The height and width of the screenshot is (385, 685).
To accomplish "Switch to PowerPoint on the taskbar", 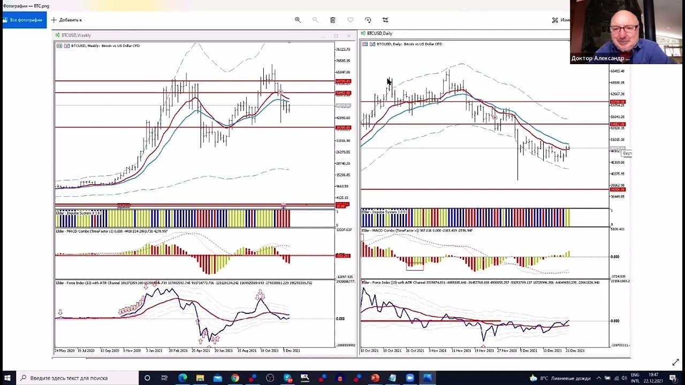I will point(375,378).
